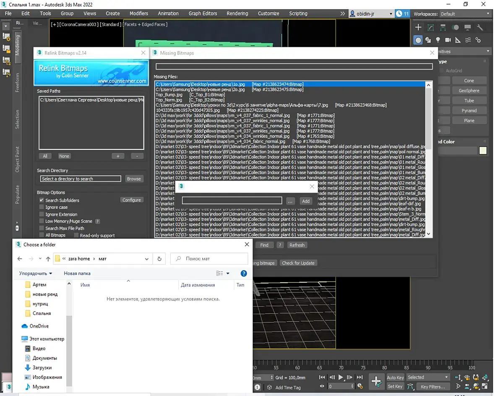Click Check for Update button
The width and height of the screenshot is (495, 396).
click(298, 263)
